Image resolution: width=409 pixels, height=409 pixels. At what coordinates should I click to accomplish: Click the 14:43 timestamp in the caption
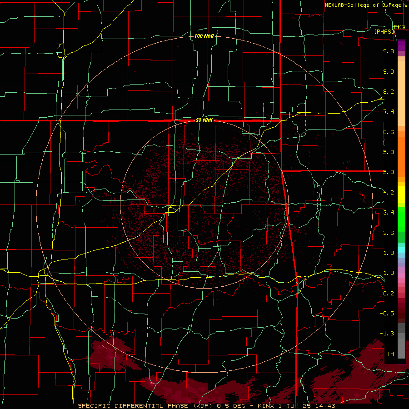pos(326,406)
